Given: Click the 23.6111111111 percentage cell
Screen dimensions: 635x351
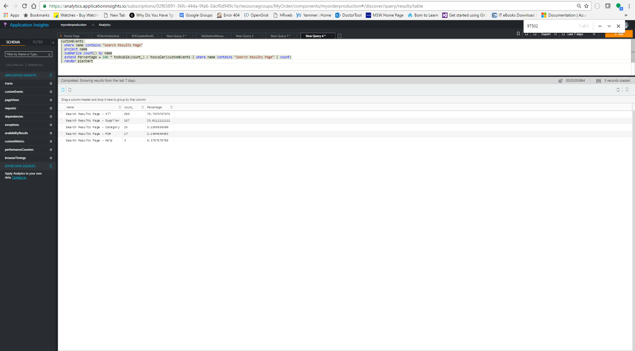Looking at the screenshot, I should (158, 121).
